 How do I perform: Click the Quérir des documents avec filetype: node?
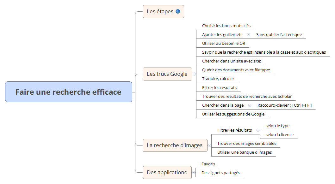point(236,70)
